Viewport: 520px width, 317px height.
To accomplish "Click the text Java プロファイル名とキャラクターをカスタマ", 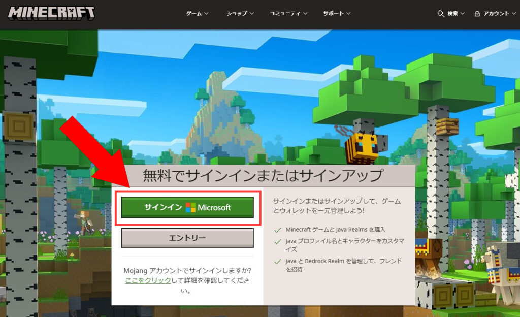I will click(x=345, y=241).
